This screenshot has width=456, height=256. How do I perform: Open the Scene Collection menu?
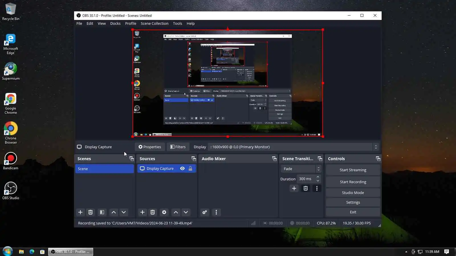[154, 23]
